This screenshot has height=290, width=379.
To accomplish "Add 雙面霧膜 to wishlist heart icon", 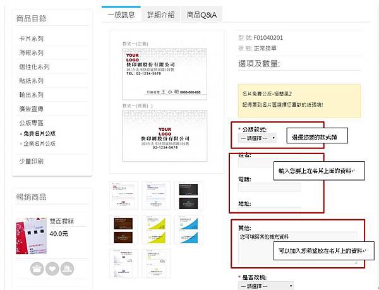I will tap(52, 269).
